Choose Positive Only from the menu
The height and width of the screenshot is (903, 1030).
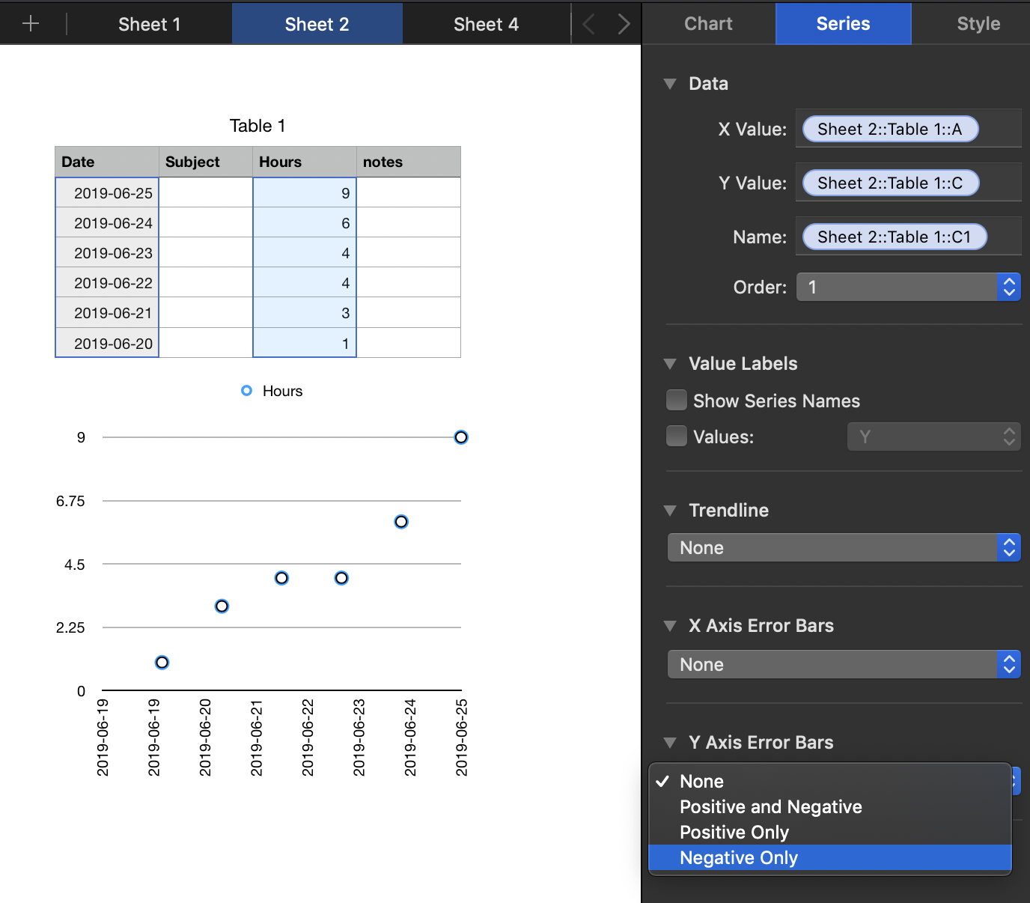pyautogui.click(x=734, y=833)
